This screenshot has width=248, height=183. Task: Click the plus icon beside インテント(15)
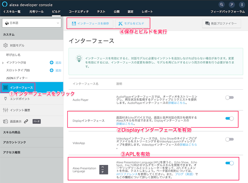point(52,62)
